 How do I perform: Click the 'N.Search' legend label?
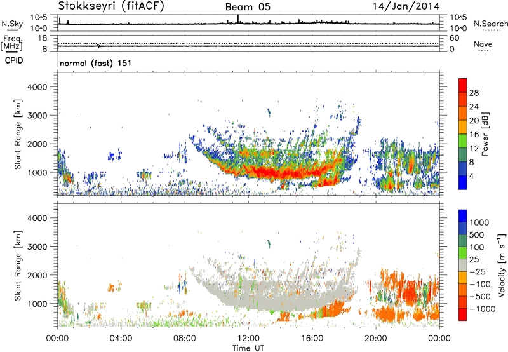tap(491, 24)
